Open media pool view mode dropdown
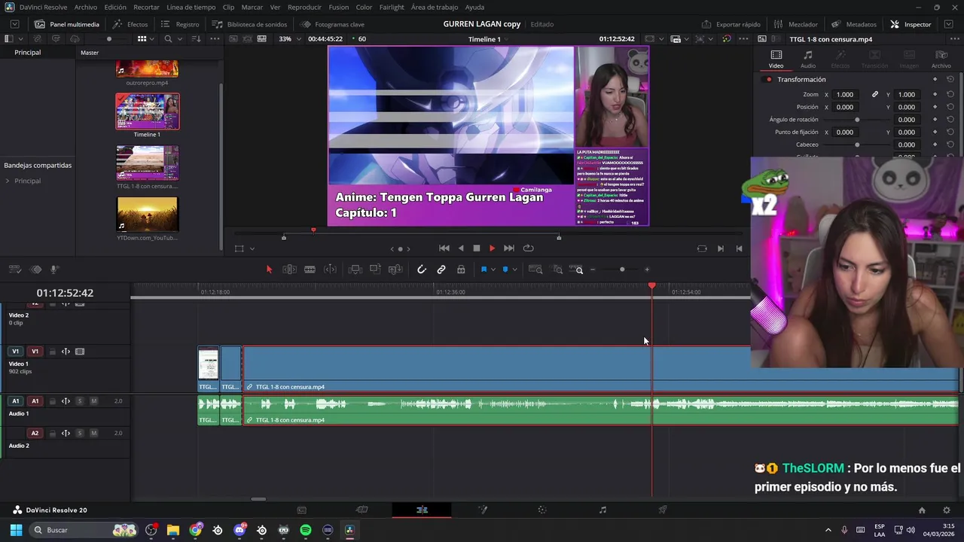This screenshot has width=964, height=542. coord(152,39)
